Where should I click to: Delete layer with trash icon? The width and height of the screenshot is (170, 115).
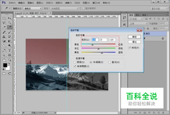click(x=163, y=113)
